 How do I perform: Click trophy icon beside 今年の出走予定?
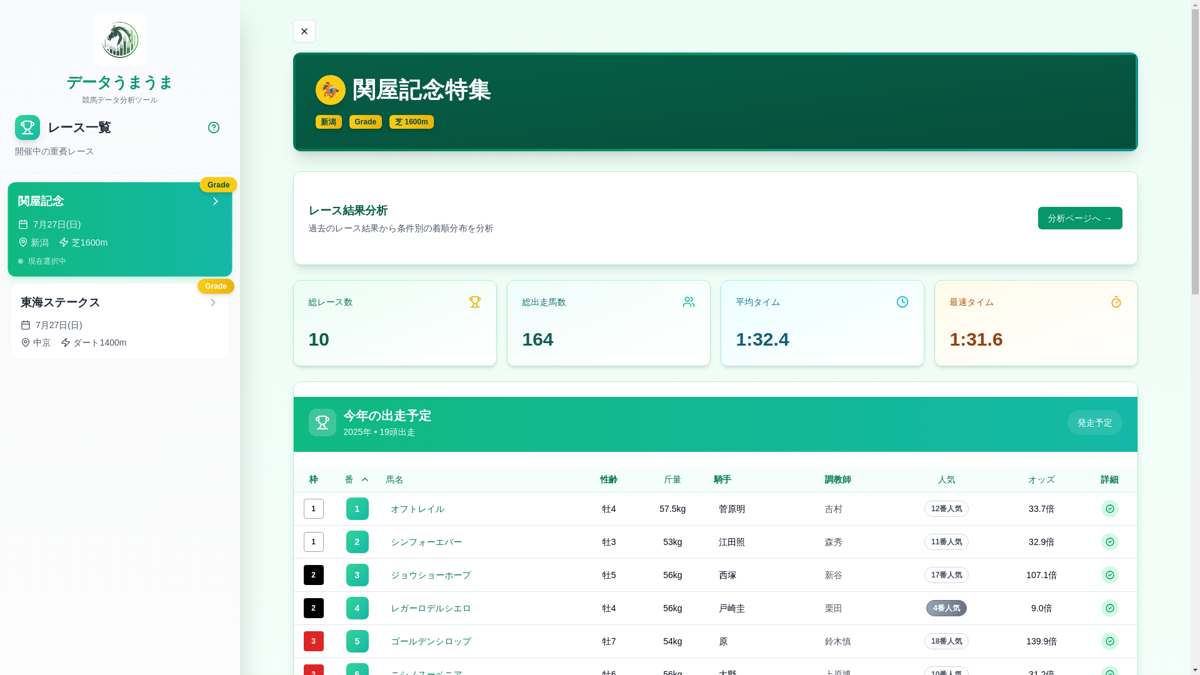click(322, 422)
